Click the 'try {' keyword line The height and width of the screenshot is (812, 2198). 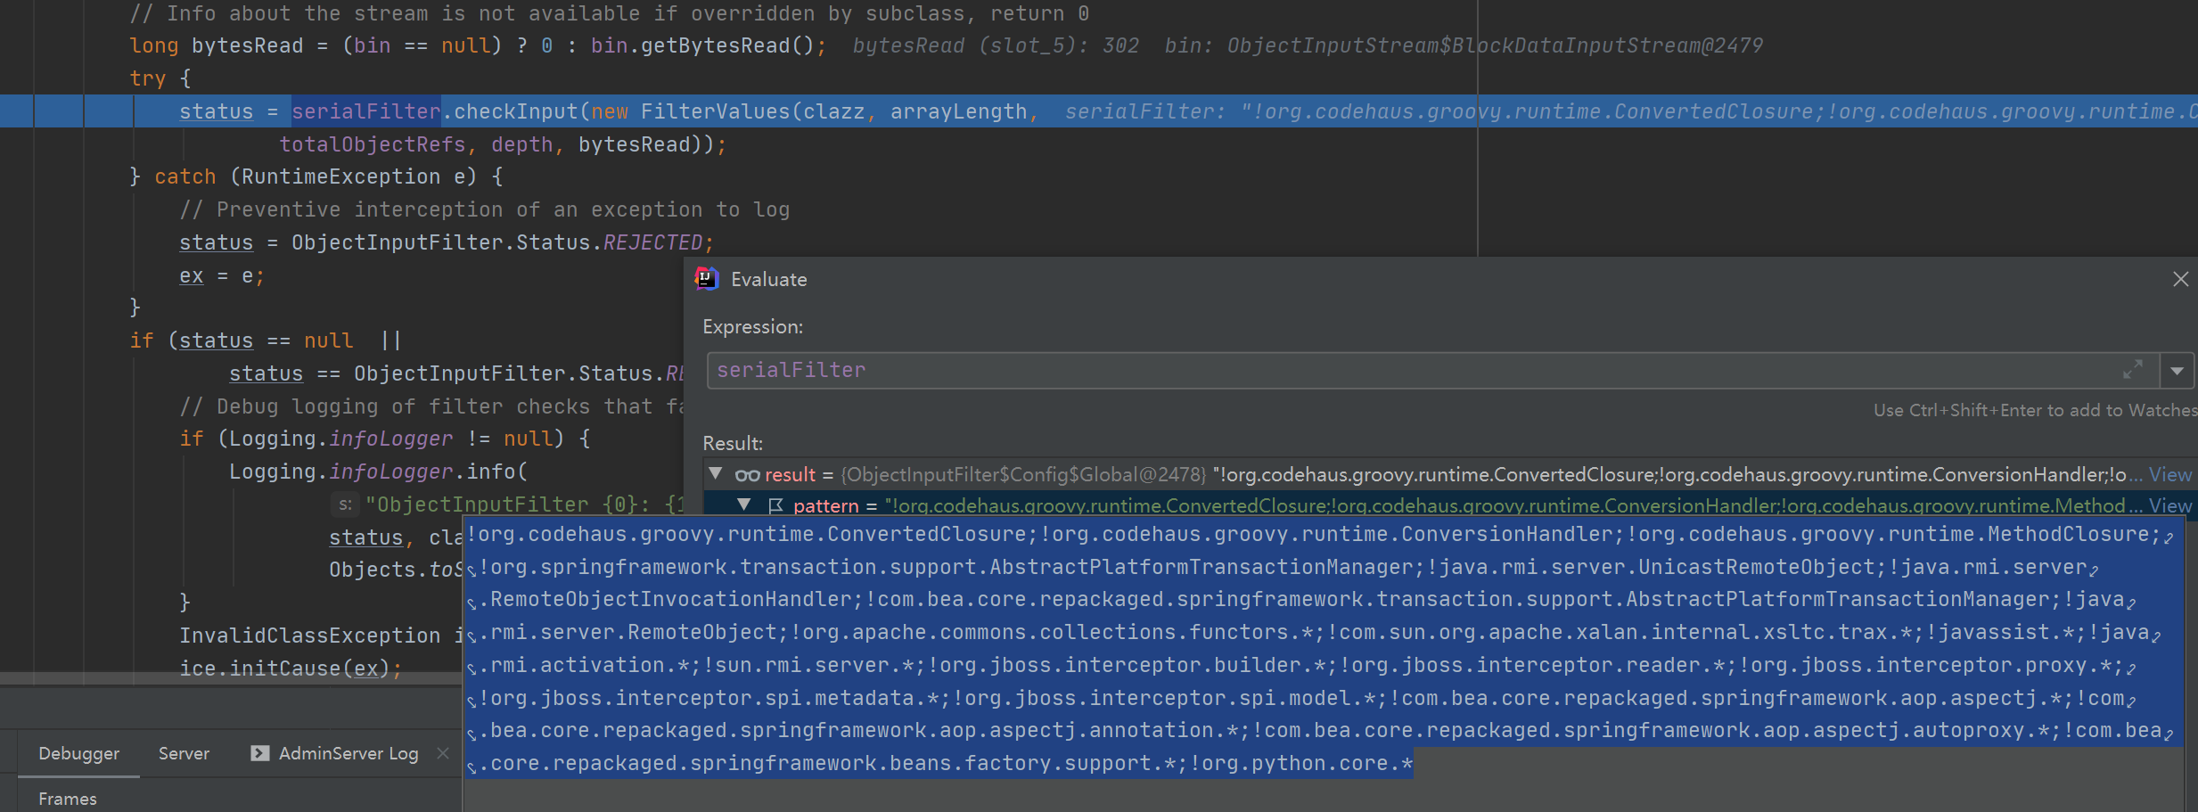click(x=160, y=78)
